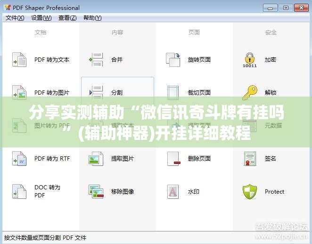Open the PDF 转为 RTF converter
The image size is (312, 244).
(41, 159)
